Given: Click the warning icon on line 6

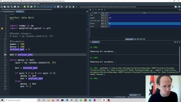Looking at the screenshot, I should pyautogui.click(x=2, y=28).
